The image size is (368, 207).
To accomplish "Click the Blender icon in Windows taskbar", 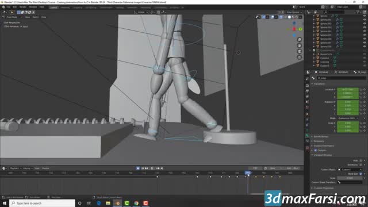I will 117,203.
